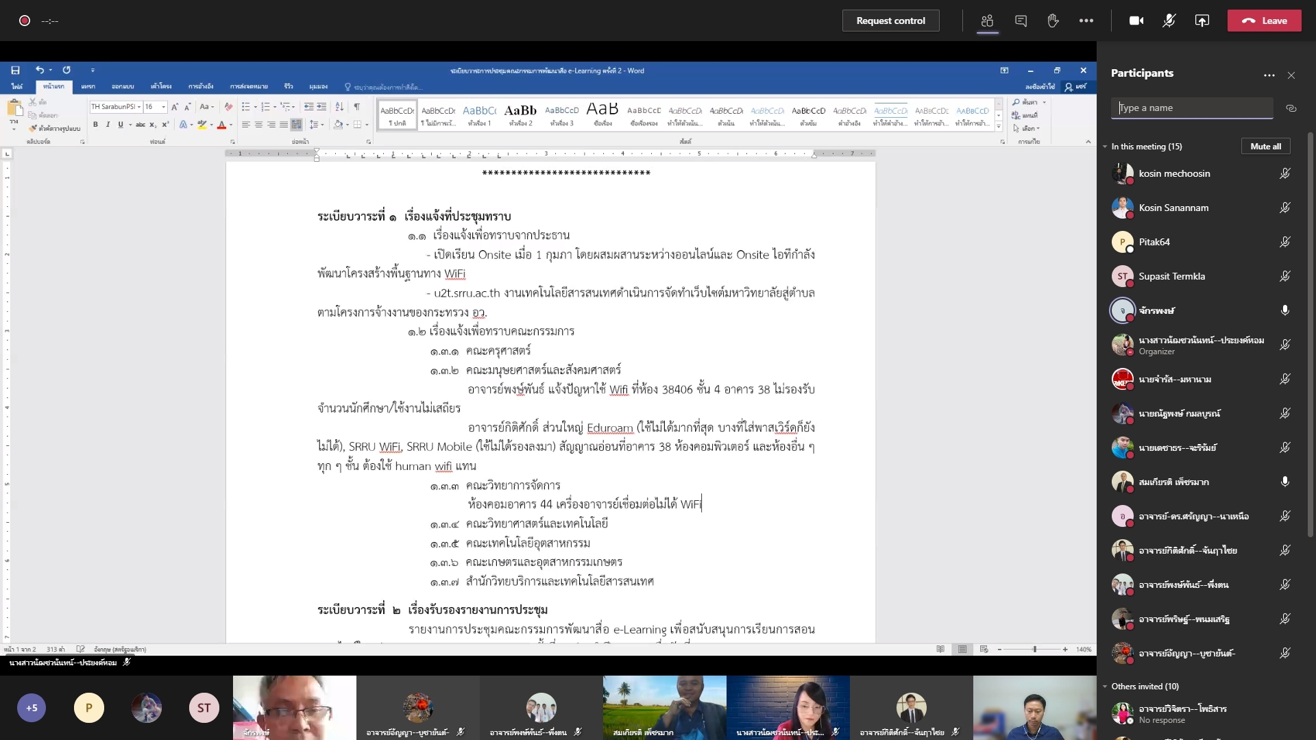The image size is (1316, 740).
Task: Select participant Supasit Termkla in list
Action: coord(1171,276)
